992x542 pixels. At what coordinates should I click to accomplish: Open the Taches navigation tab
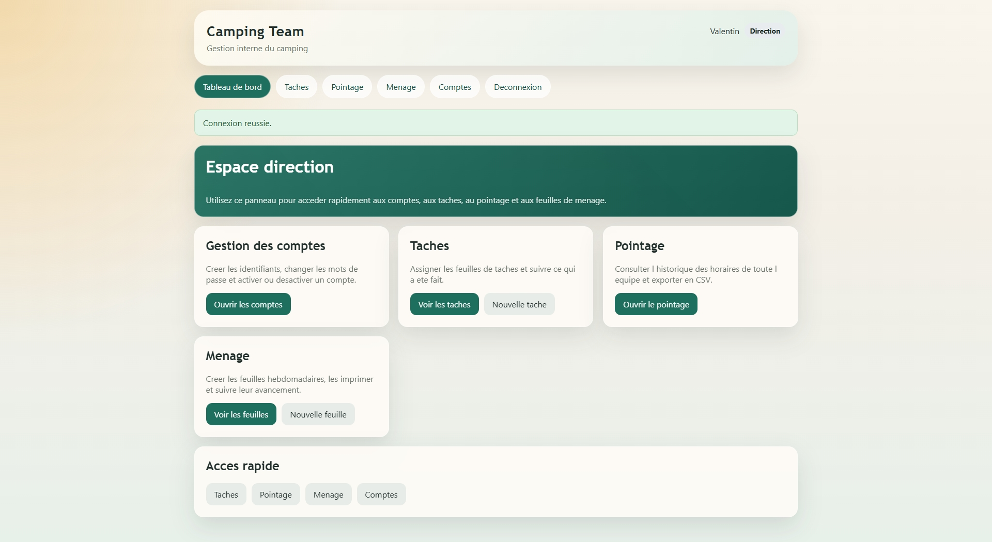296,87
